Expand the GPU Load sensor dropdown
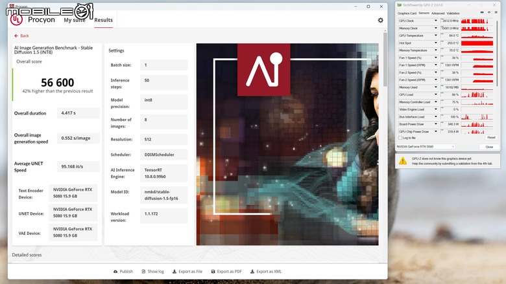506x284 pixels. pos(436,95)
